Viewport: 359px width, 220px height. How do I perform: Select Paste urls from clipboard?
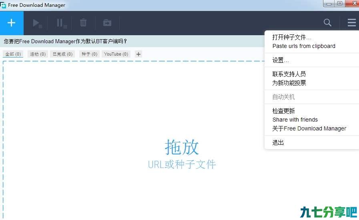point(304,46)
